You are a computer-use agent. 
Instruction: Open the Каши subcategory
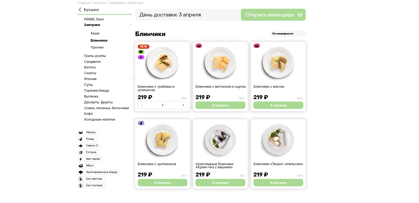[x=95, y=33]
